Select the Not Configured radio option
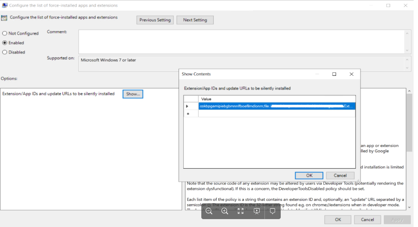The height and width of the screenshot is (227, 418). 5,33
